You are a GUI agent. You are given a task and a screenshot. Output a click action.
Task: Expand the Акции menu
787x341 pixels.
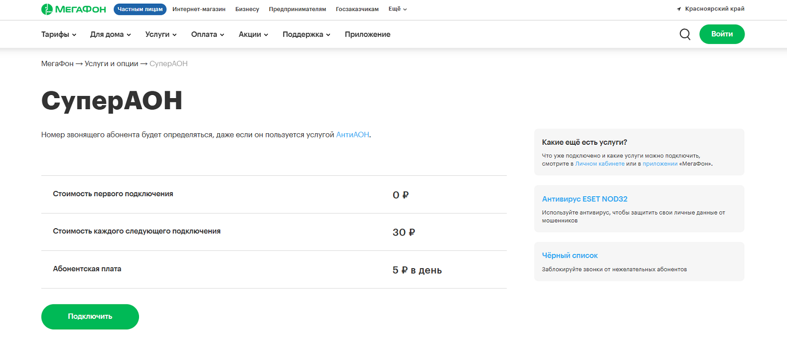click(x=253, y=35)
